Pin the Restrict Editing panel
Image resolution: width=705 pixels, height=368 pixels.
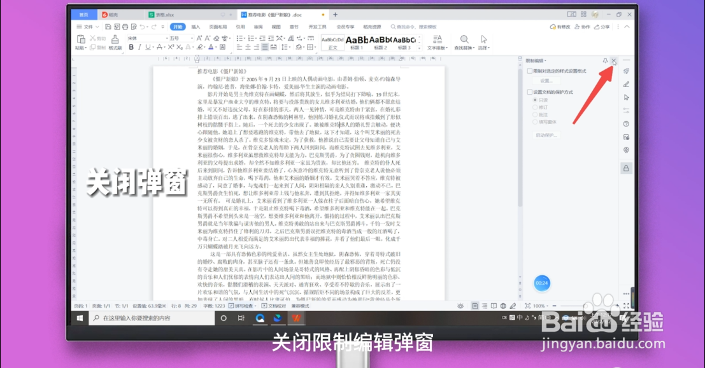(605, 60)
